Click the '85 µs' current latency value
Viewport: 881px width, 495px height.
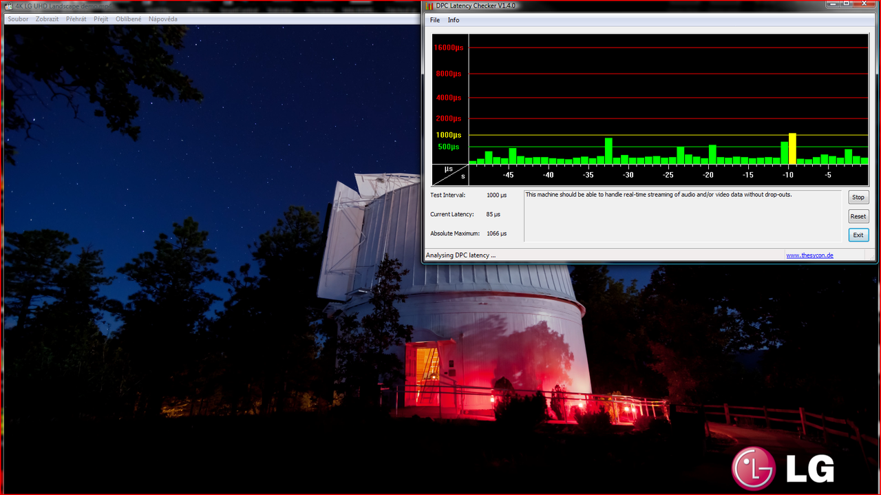pos(493,214)
